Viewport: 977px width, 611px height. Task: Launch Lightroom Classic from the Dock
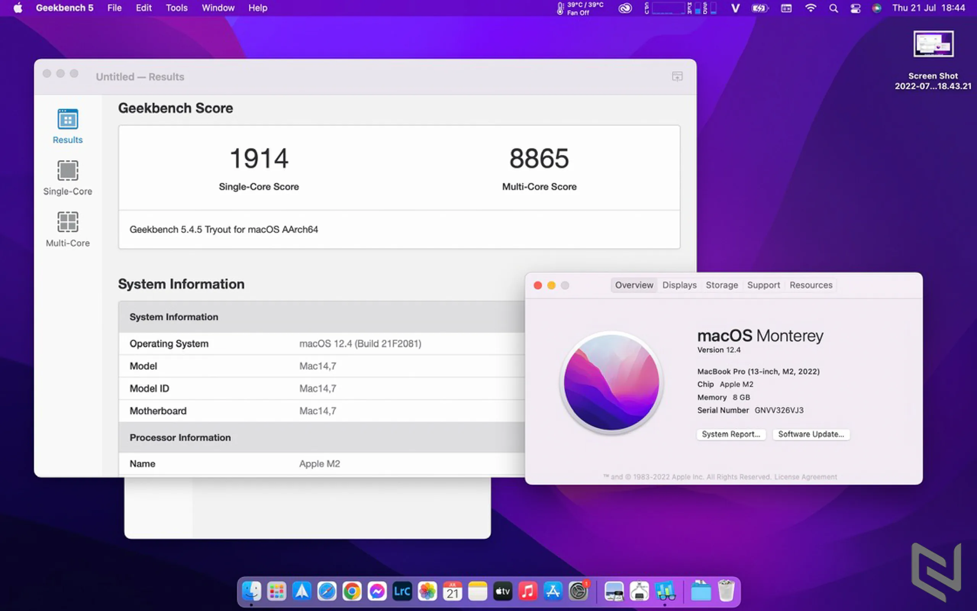pos(402,591)
